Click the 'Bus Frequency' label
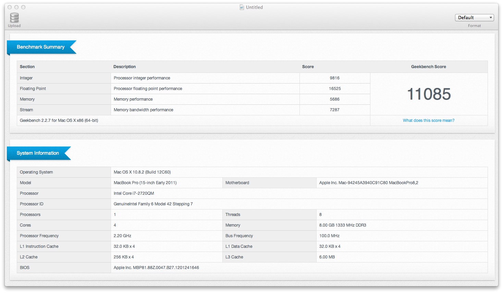 239,236
